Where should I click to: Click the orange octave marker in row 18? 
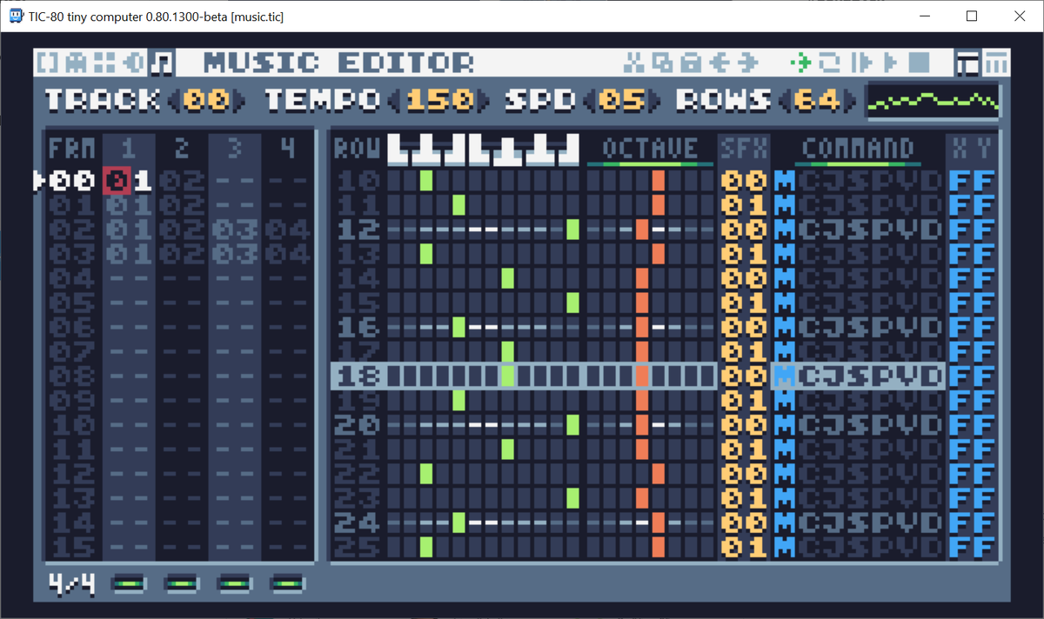pos(642,376)
